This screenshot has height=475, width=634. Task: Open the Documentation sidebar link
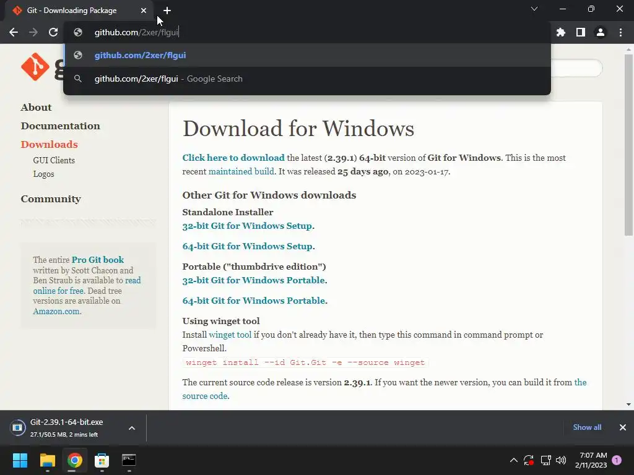click(x=60, y=126)
